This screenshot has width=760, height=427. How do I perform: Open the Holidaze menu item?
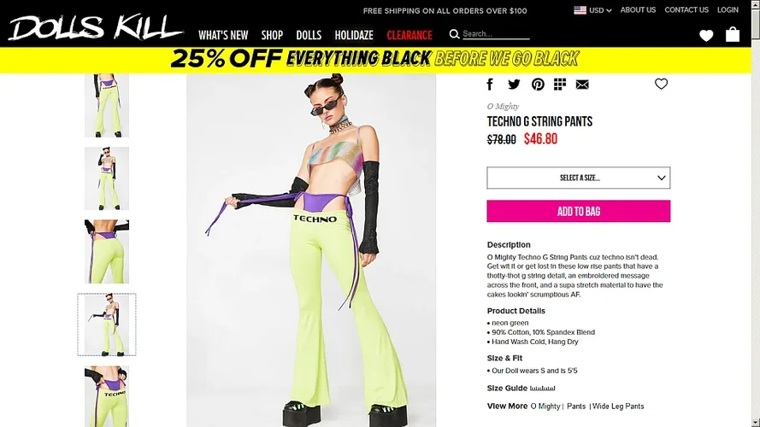(x=354, y=35)
